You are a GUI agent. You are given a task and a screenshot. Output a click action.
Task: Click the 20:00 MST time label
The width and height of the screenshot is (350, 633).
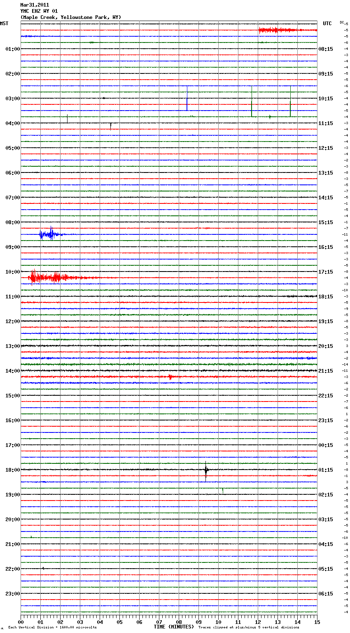click(13, 520)
